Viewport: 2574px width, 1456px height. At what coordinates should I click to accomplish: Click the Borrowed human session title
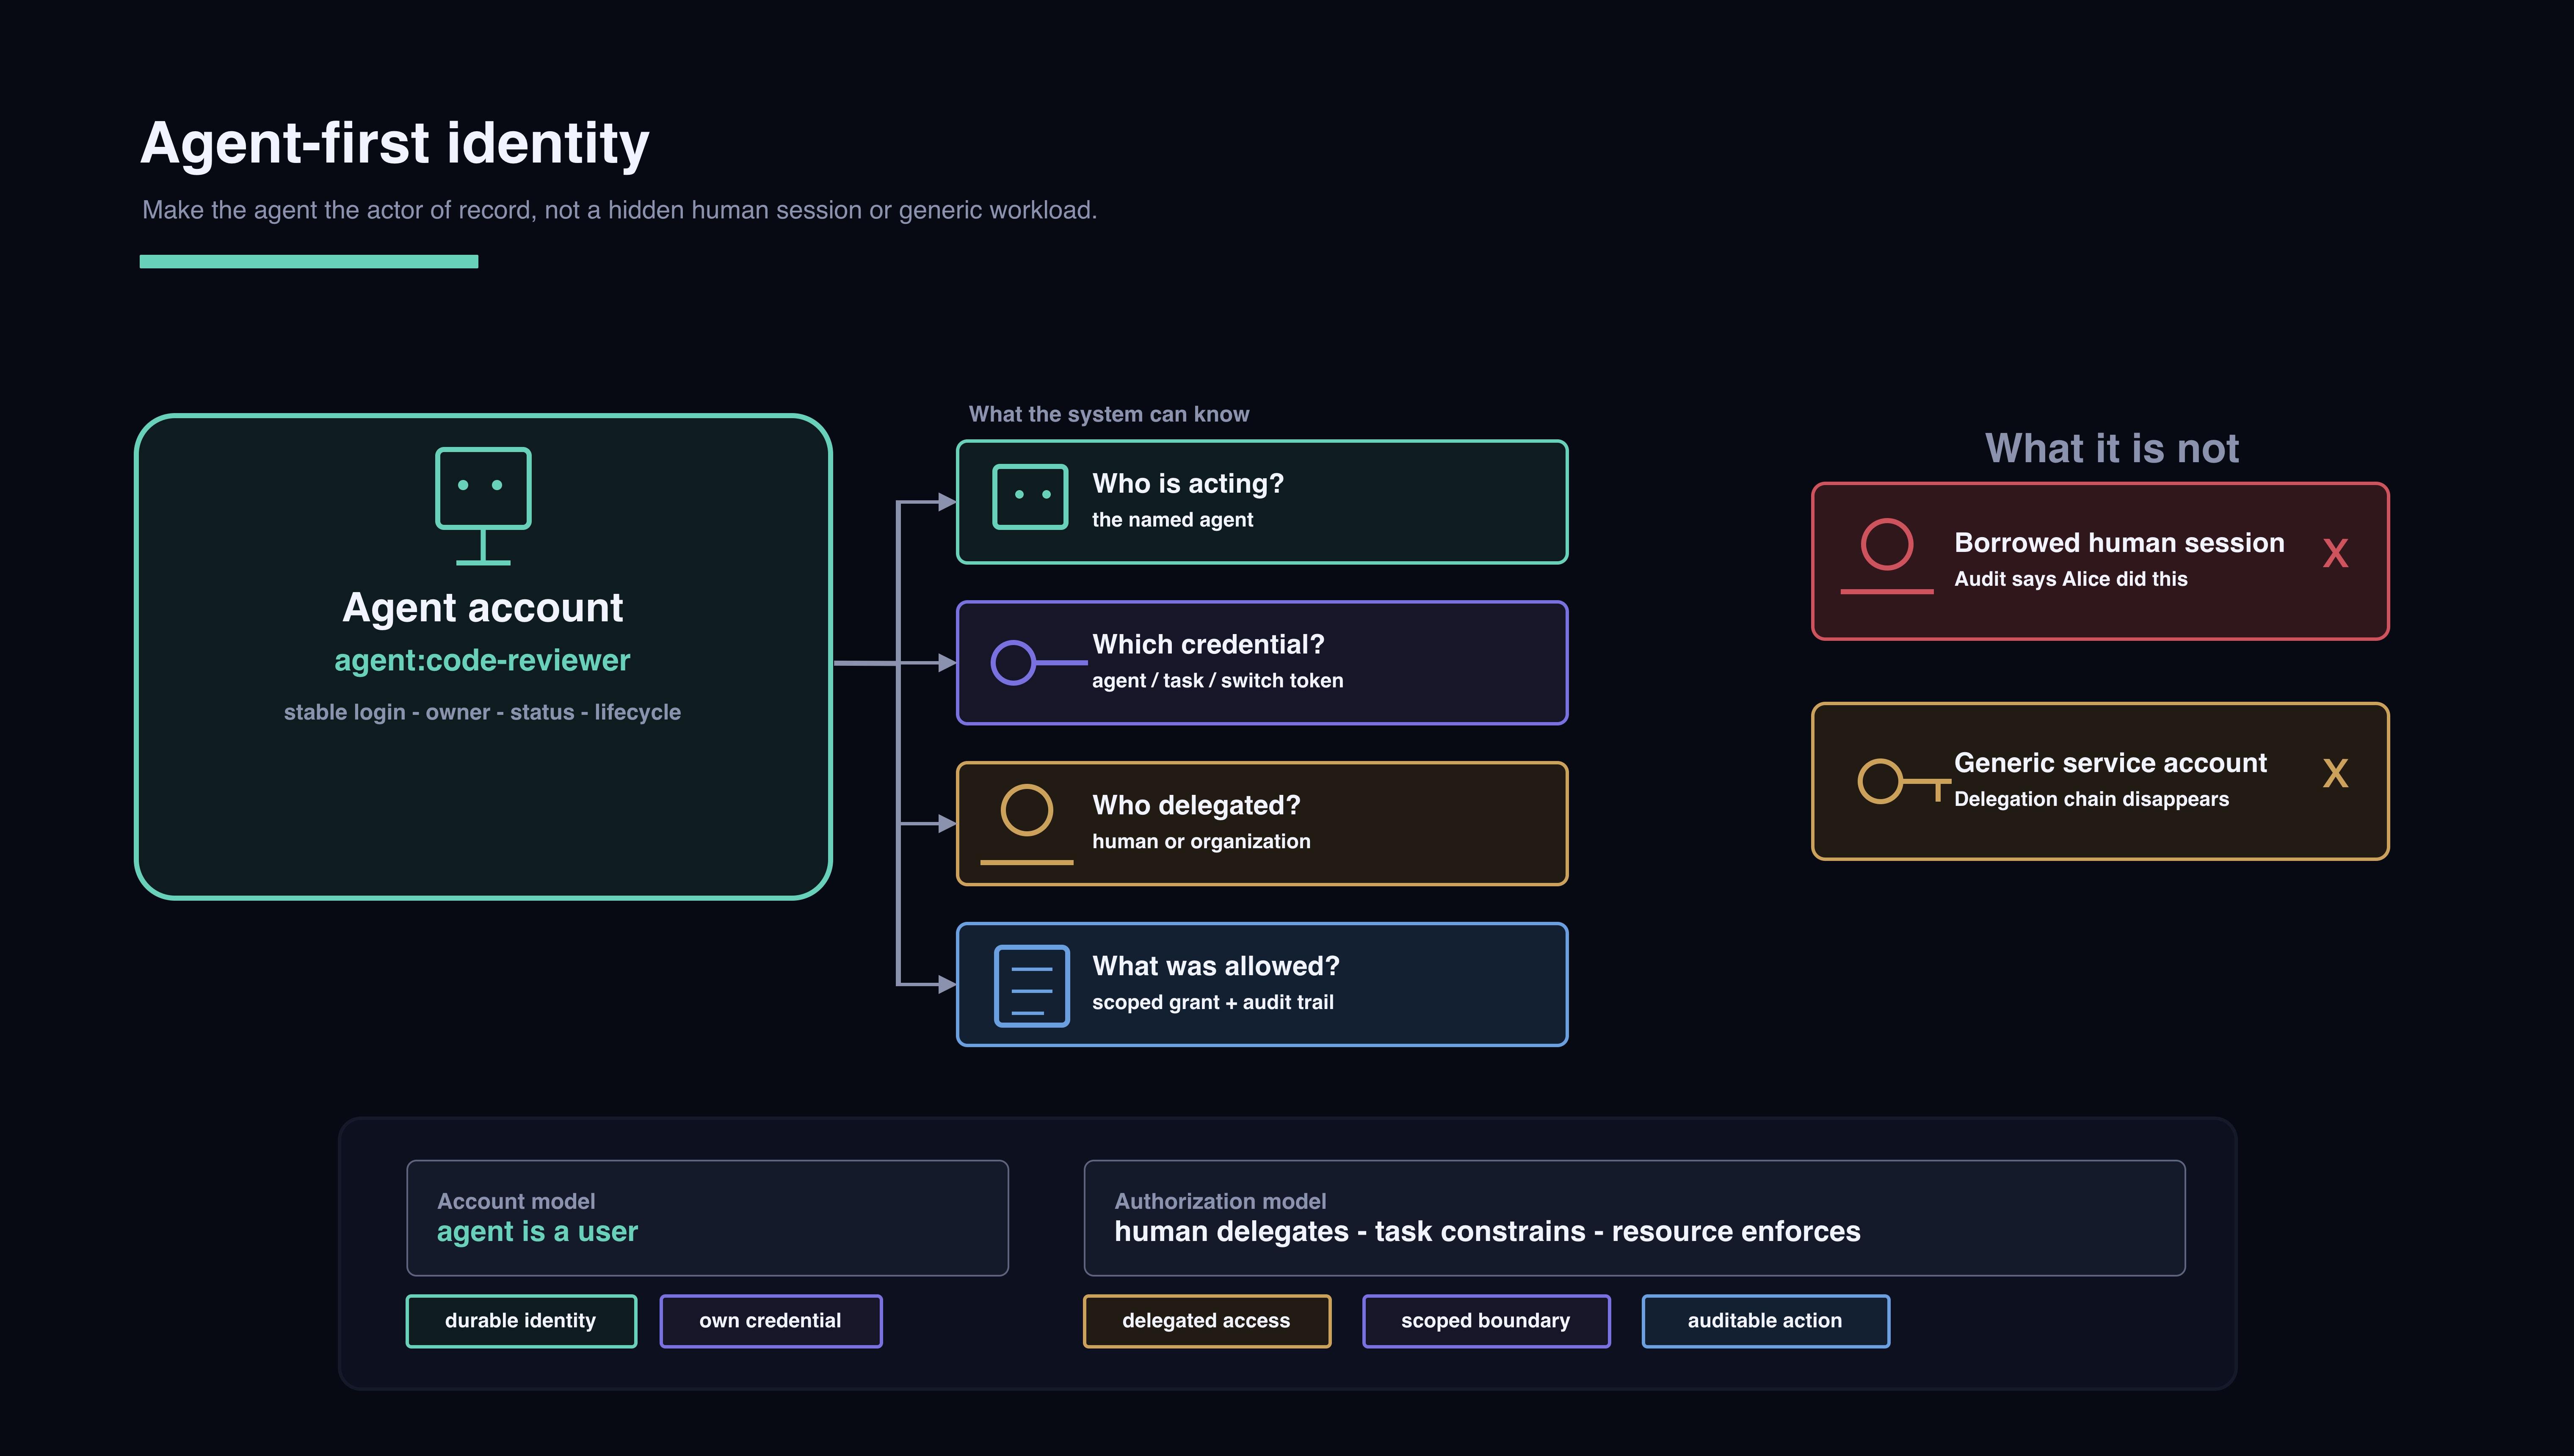tap(2119, 543)
